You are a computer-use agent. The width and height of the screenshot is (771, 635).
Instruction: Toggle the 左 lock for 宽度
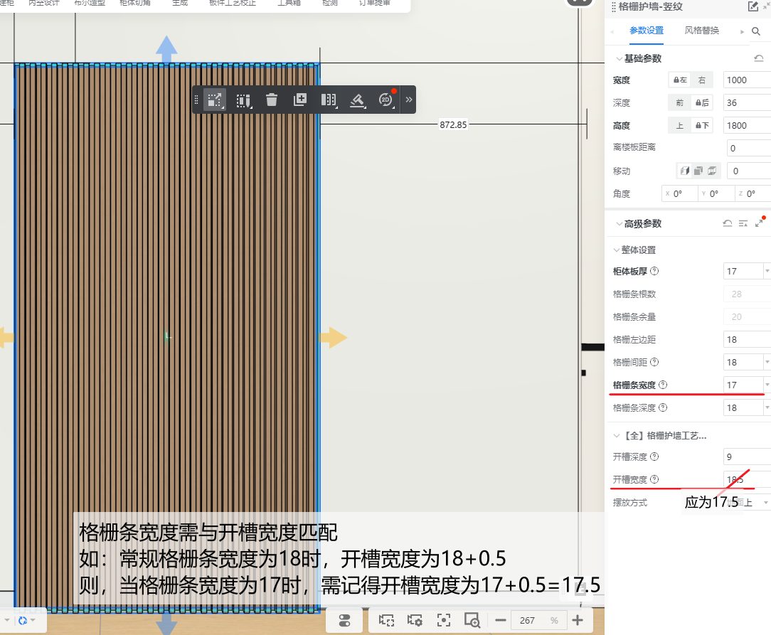(x=679, y=80)
